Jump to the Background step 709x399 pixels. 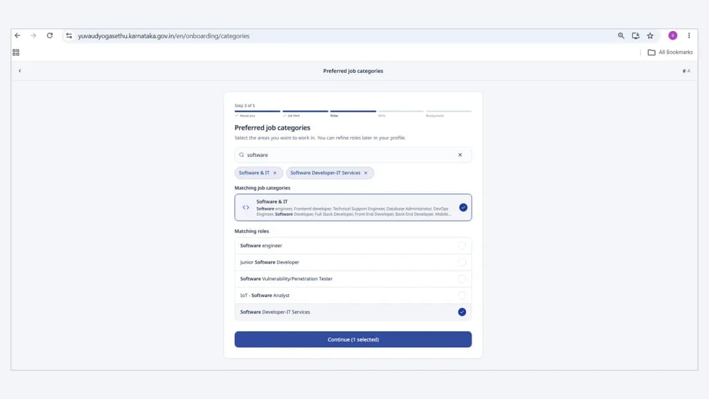coord(435,116)
